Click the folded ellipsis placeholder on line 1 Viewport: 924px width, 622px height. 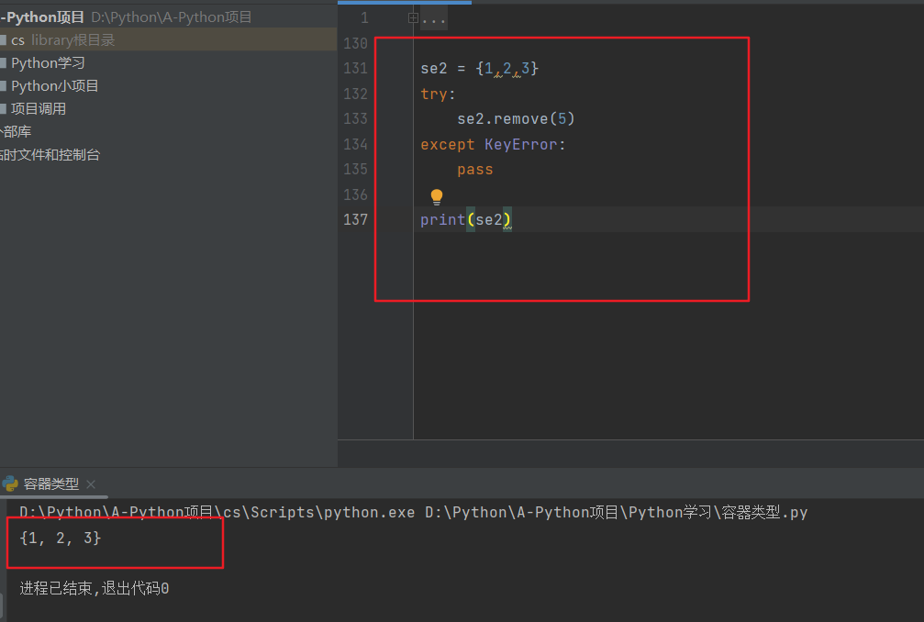tap(434, 18)
